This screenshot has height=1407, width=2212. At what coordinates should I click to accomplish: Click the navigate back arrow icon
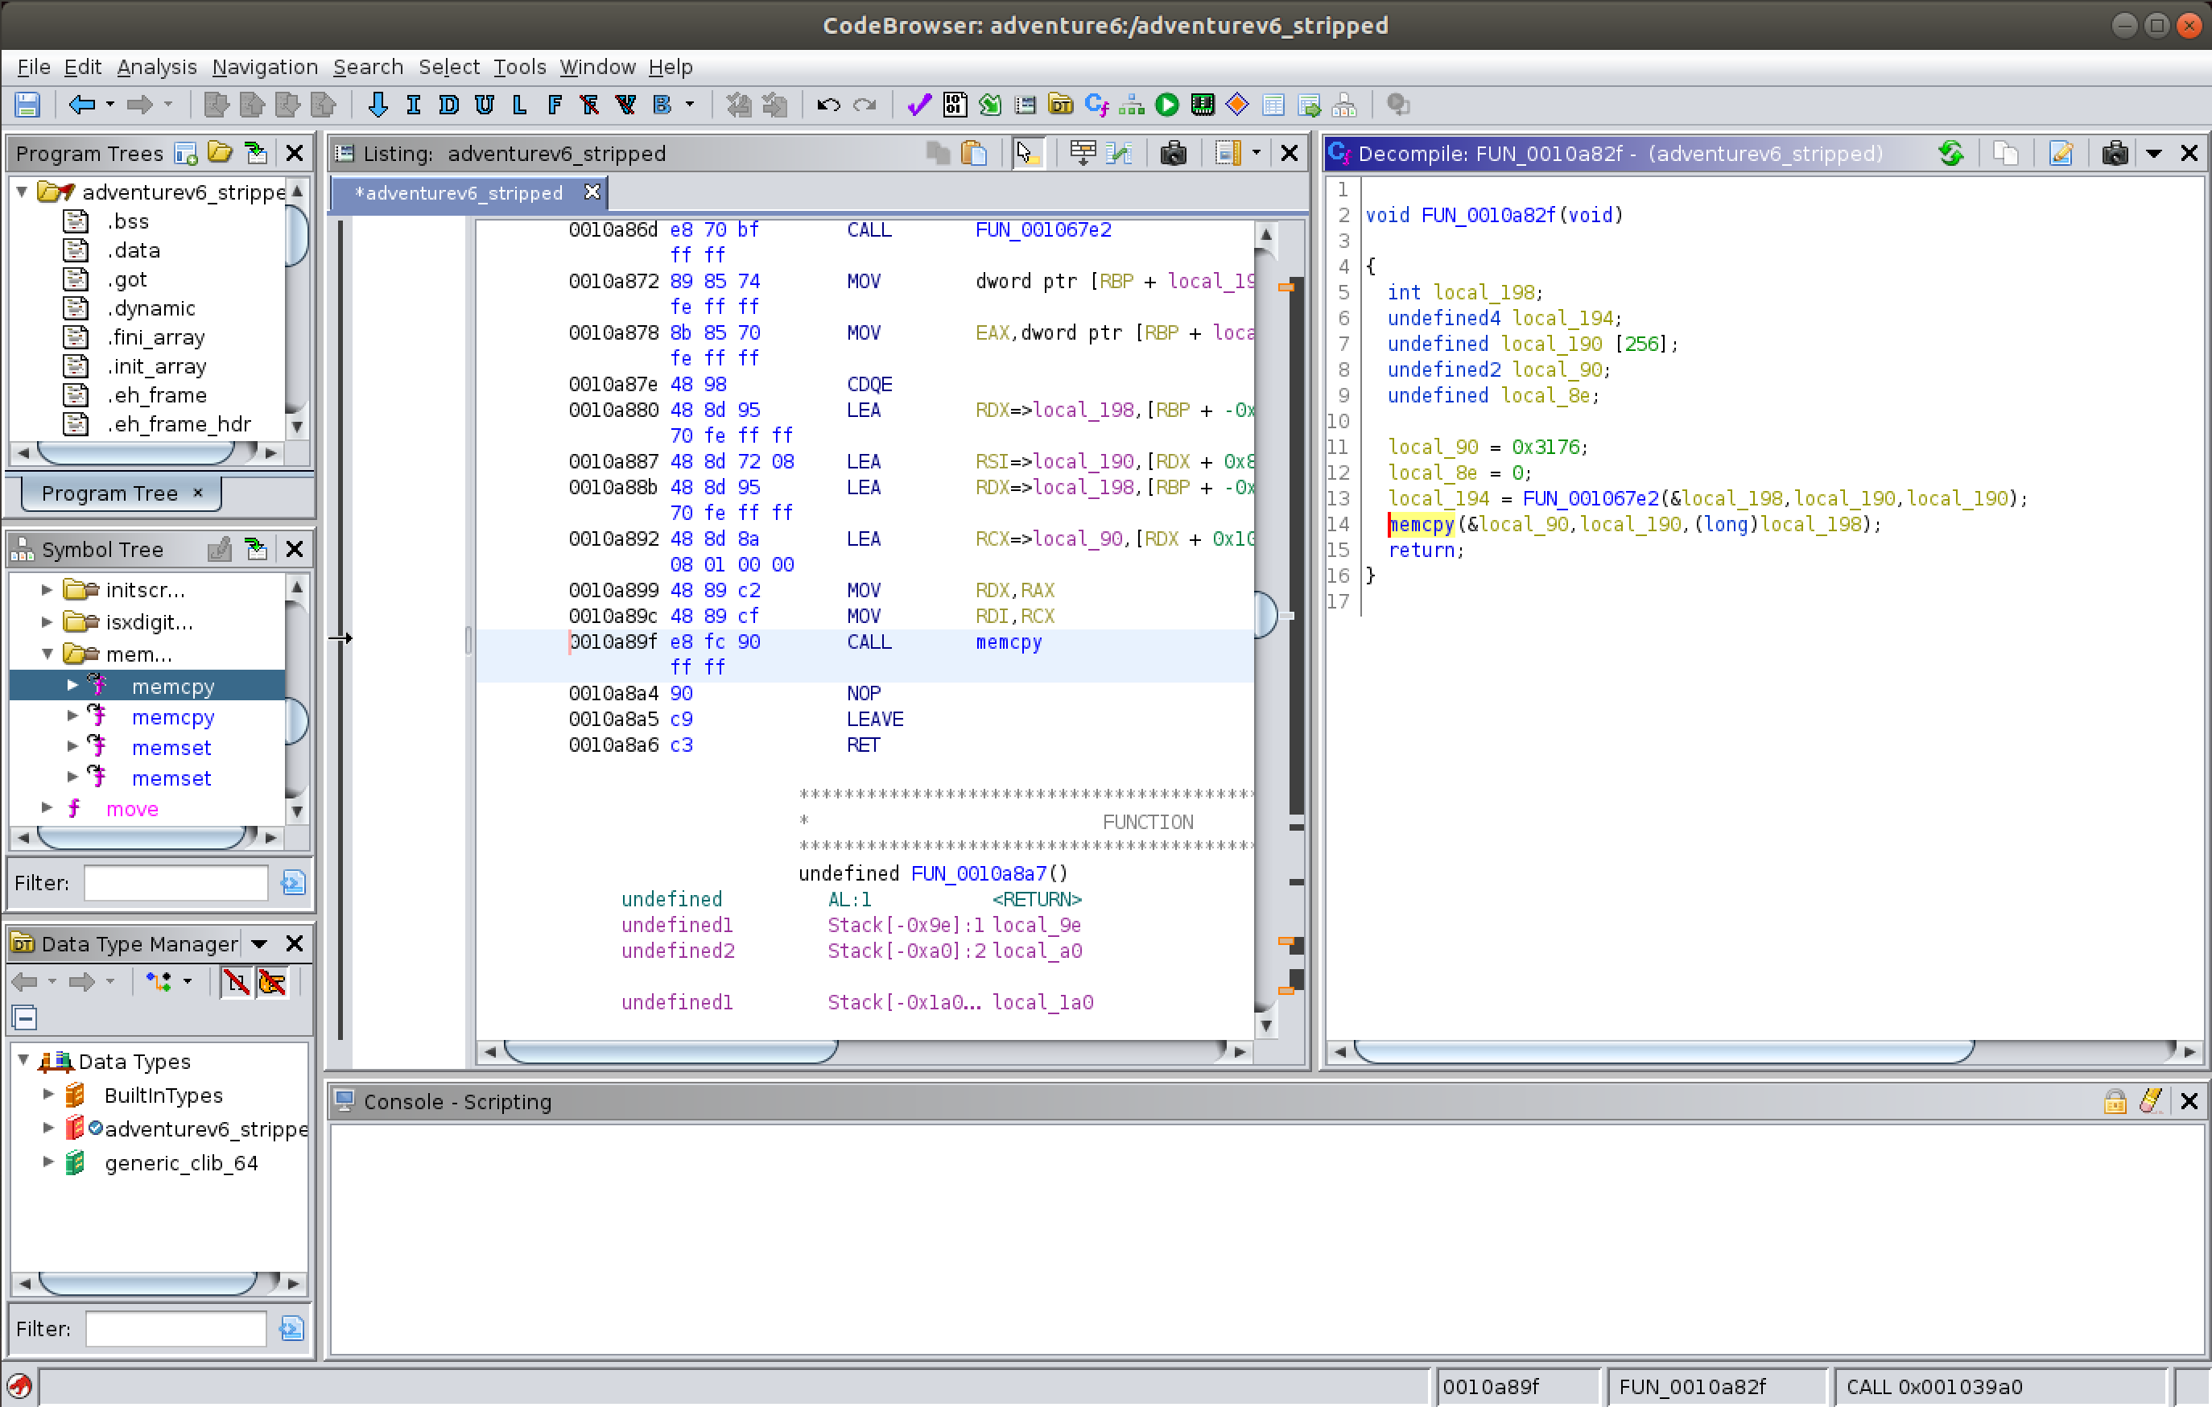(82, 105)
